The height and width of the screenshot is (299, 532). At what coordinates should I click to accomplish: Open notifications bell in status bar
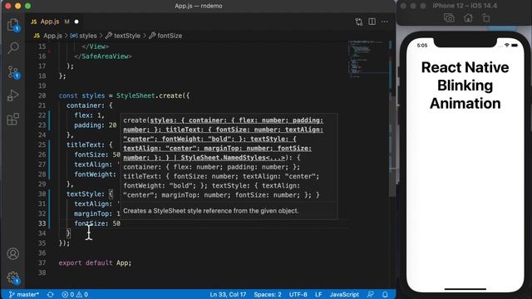coord(385,294)
